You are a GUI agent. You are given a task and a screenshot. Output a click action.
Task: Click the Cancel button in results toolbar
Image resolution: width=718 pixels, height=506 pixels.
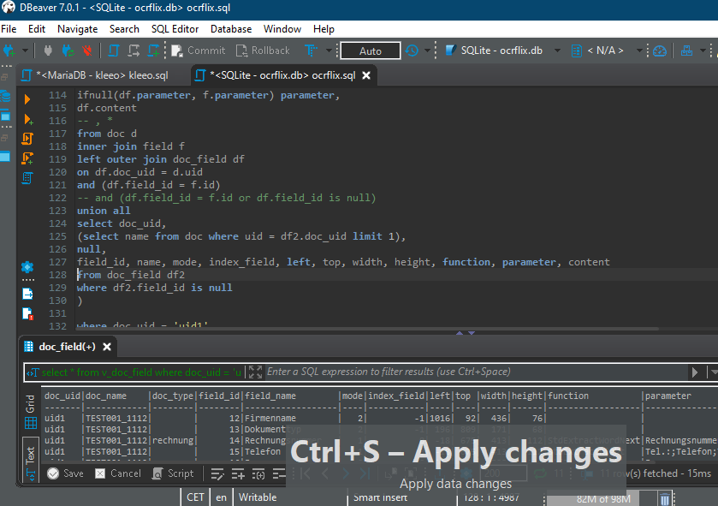[x=118, y=473]
